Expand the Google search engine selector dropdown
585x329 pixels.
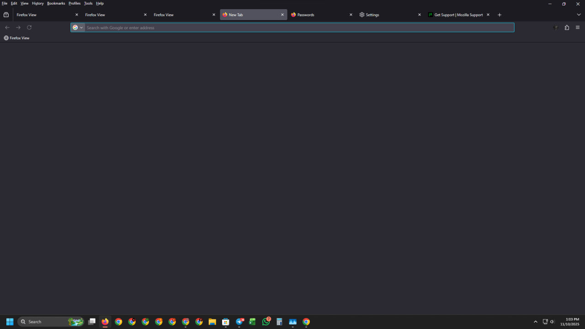click(78, 27)
